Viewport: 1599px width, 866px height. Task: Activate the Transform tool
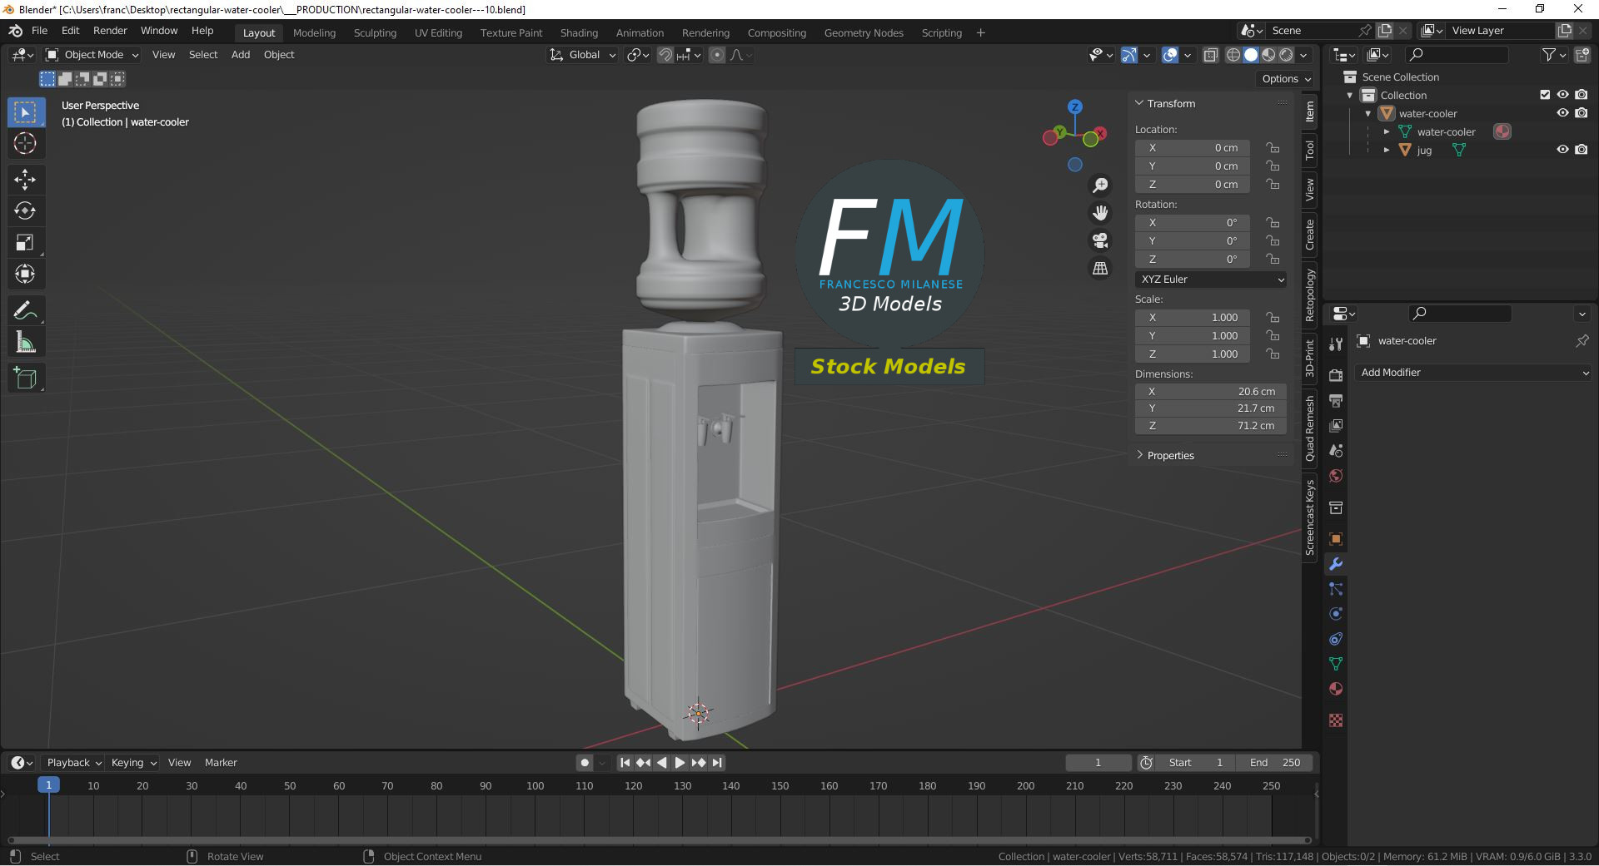coord(25,274)
